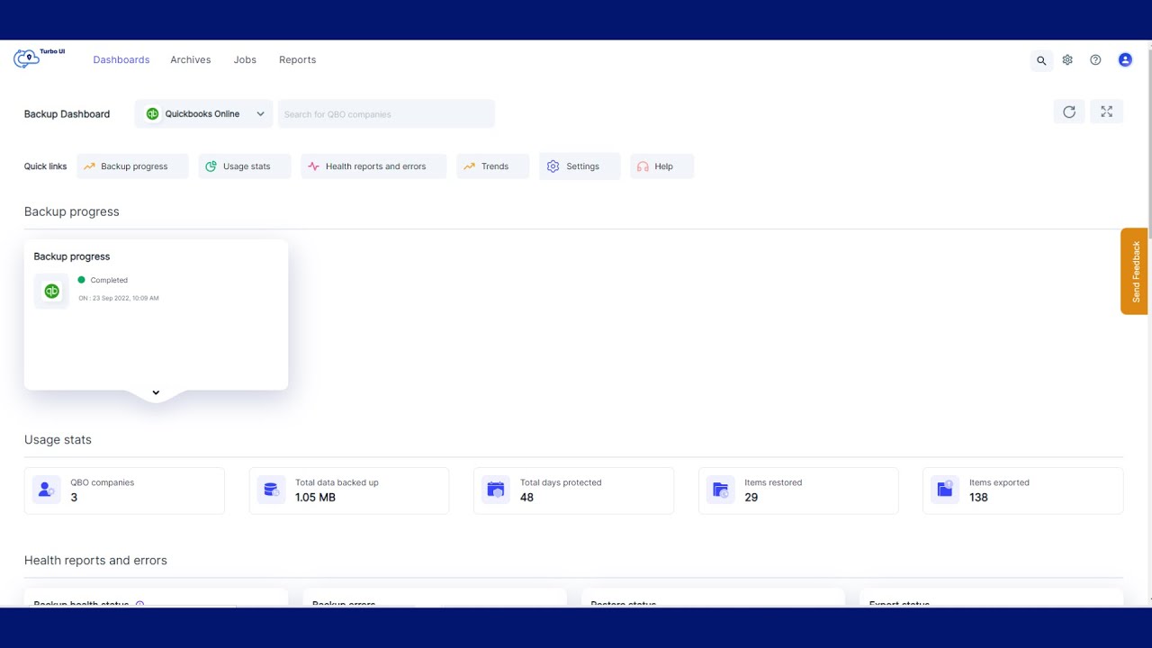Click the Total data backed up database icon

pos(271,490)
